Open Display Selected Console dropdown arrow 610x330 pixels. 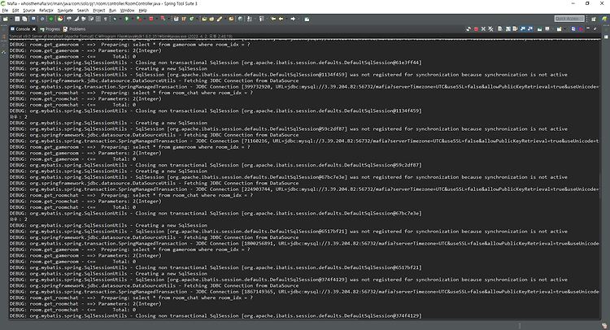point(553,28)
